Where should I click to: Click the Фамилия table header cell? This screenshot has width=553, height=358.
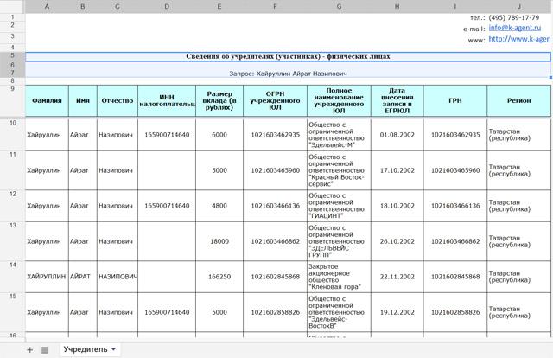[x=47, y=100]
